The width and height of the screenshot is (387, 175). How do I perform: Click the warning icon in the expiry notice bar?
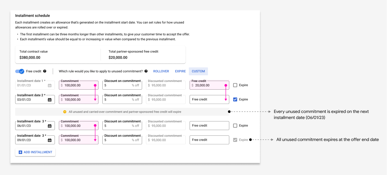point(64,112)
